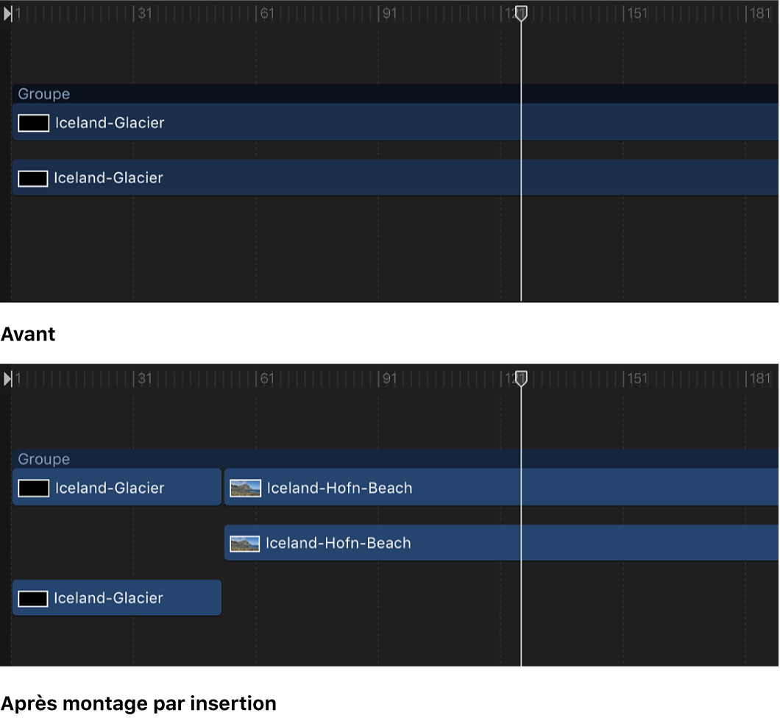
Task: Click the playhead marker in the Avant timeline ruler
Action: [521, 13]
